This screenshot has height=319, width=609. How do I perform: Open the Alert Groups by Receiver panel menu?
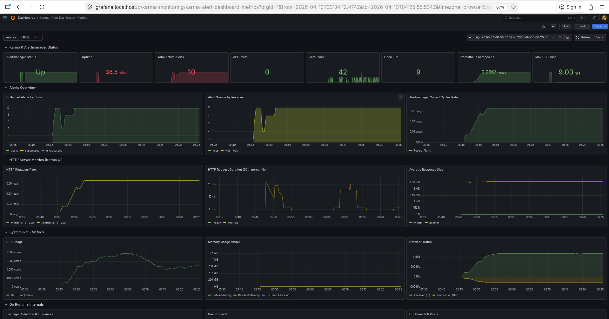click(x=401, y=97)
